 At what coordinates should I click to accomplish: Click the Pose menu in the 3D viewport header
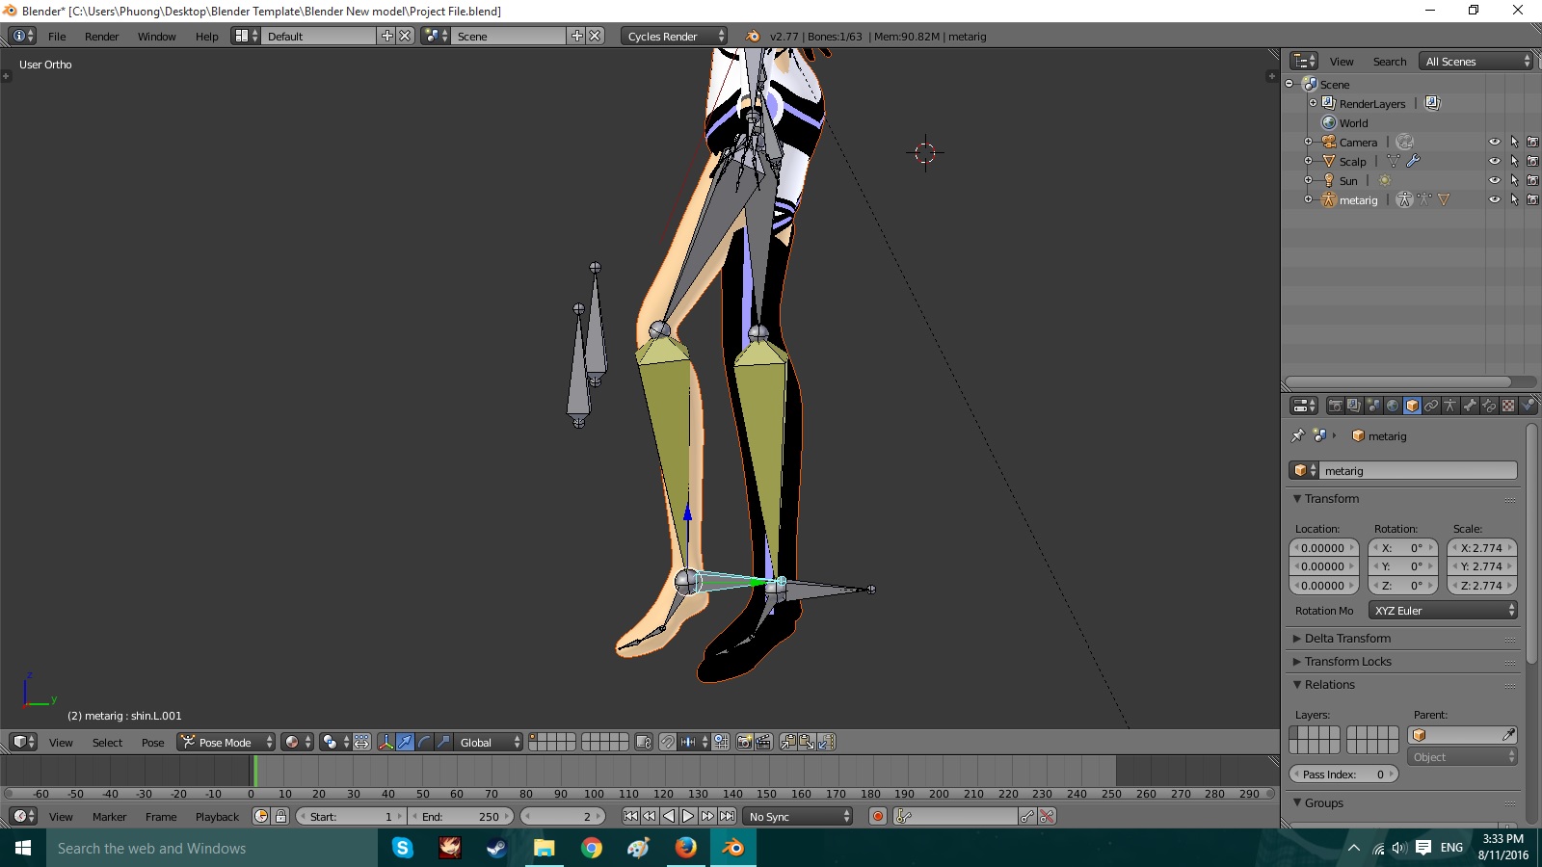click(x=152, y=743)
